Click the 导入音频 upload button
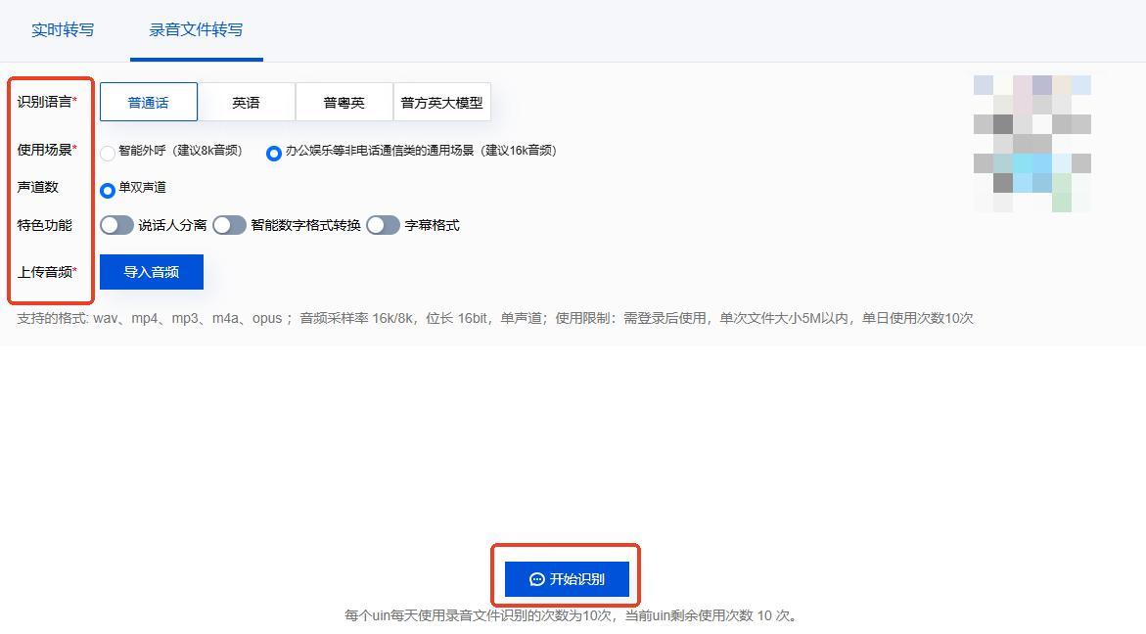 (152, 272)
